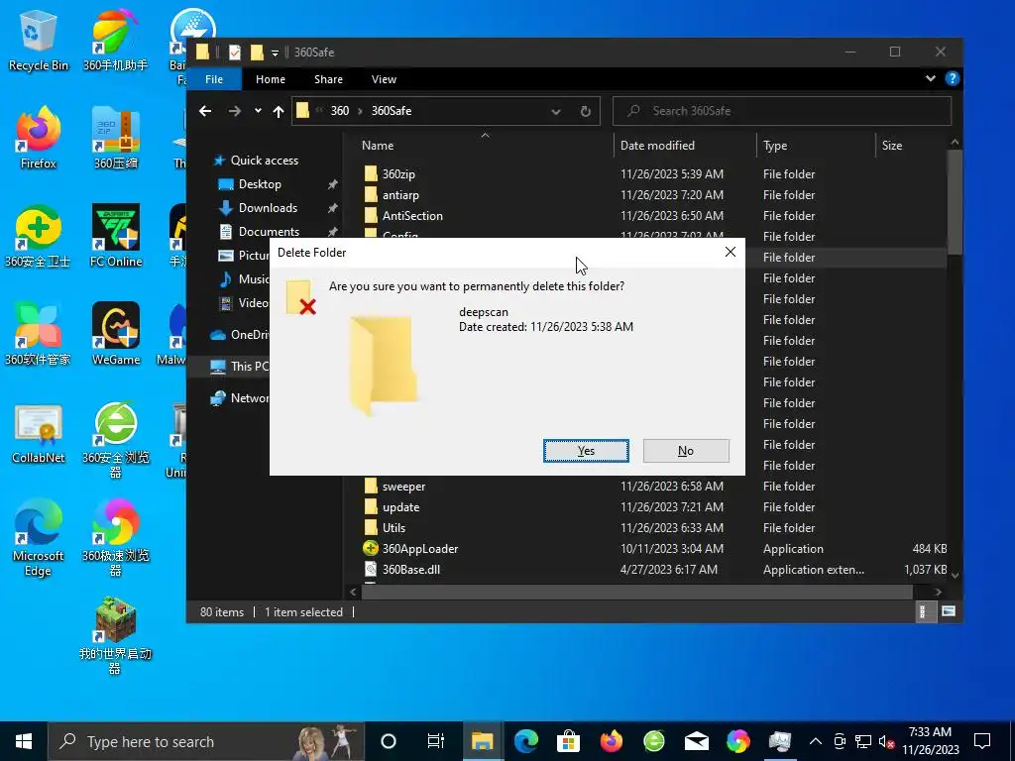Screen dimensions: 1015x761
Task: Open Recycle Bin desktop icon
Action: (x=39, y=40)
